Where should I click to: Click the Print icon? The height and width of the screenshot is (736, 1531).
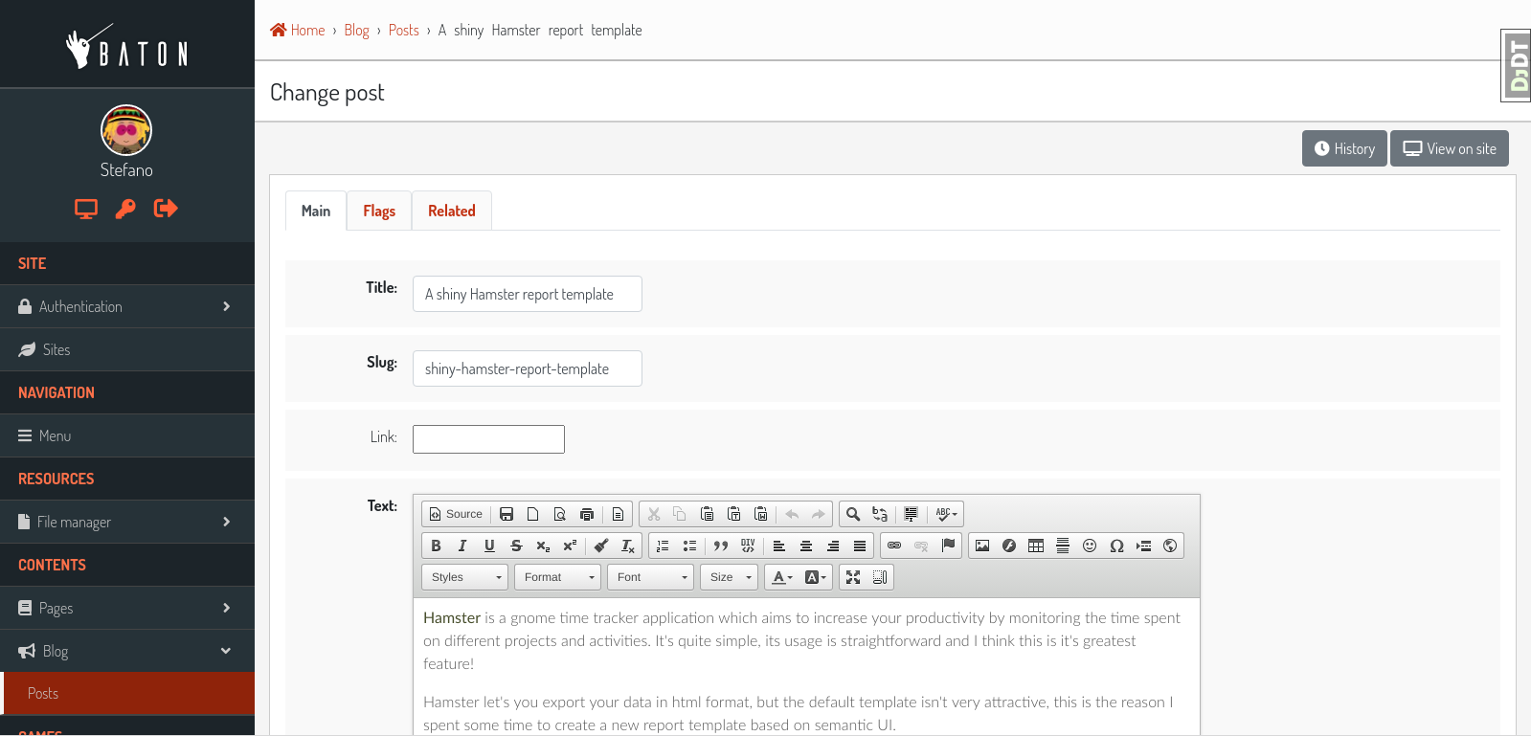pyautogui.click(x=587, y=514)
